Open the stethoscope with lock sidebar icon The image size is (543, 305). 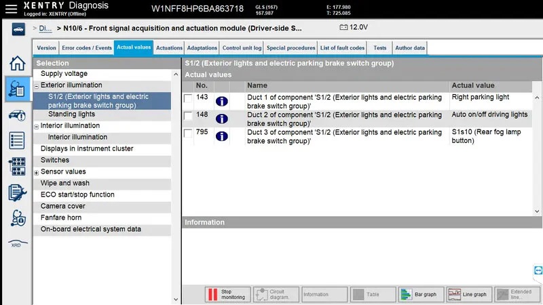pyautogui.click(x=18, y=218)
